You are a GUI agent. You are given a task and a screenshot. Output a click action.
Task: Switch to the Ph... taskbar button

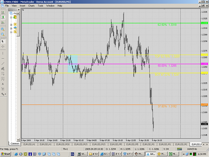[139, 154]
